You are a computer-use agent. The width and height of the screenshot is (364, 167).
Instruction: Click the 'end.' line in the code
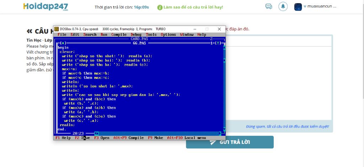coord(62,129)
